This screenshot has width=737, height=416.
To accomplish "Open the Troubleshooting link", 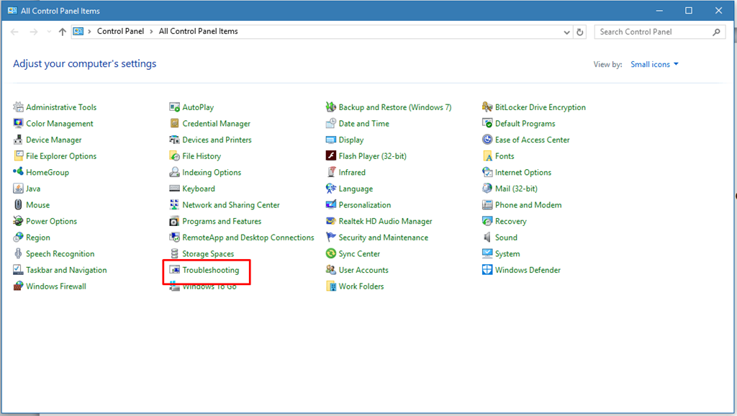I will point(210,270).
